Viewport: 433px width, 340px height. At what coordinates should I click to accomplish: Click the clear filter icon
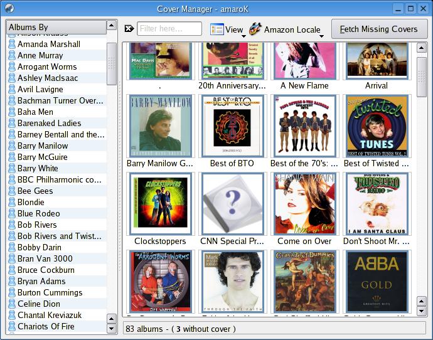coord(129,29)
